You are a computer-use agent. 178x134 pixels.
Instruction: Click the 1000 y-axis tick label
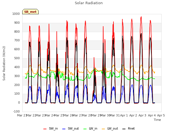pos(16,14)
